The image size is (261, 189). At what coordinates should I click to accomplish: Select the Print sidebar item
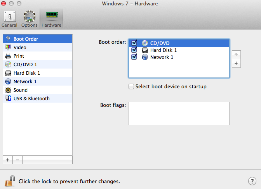[x=38, y=56]
